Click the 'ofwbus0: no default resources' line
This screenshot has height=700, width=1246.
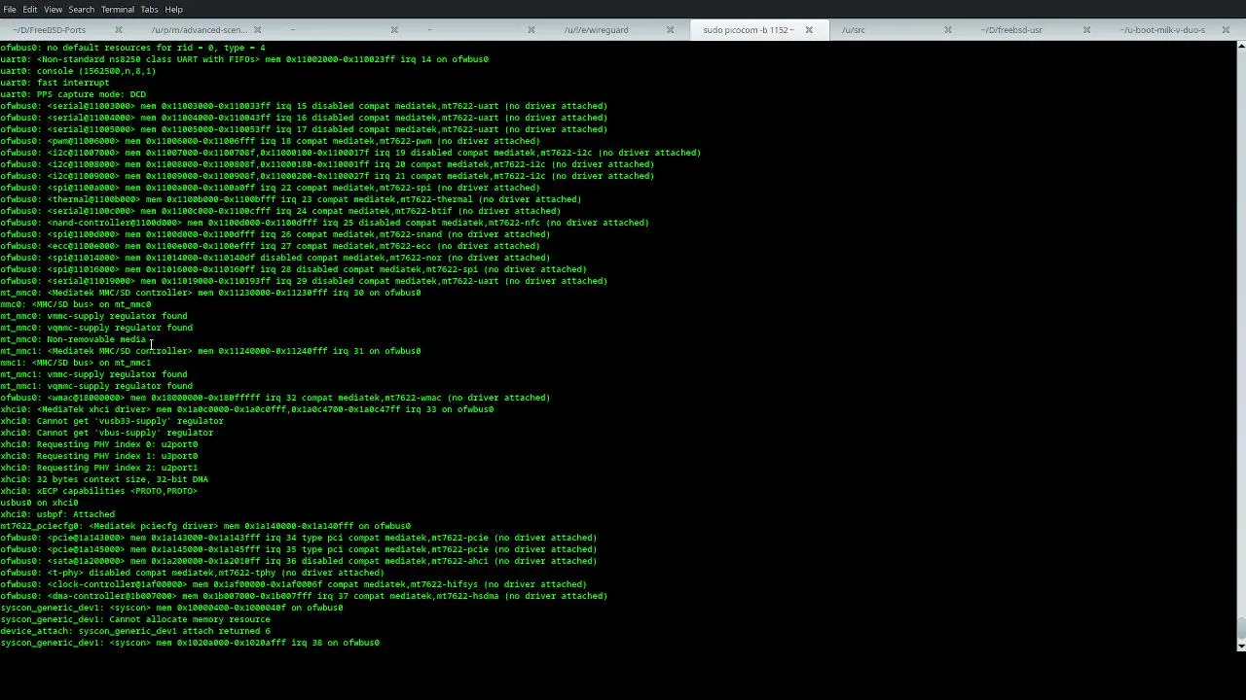click(132, 48)
